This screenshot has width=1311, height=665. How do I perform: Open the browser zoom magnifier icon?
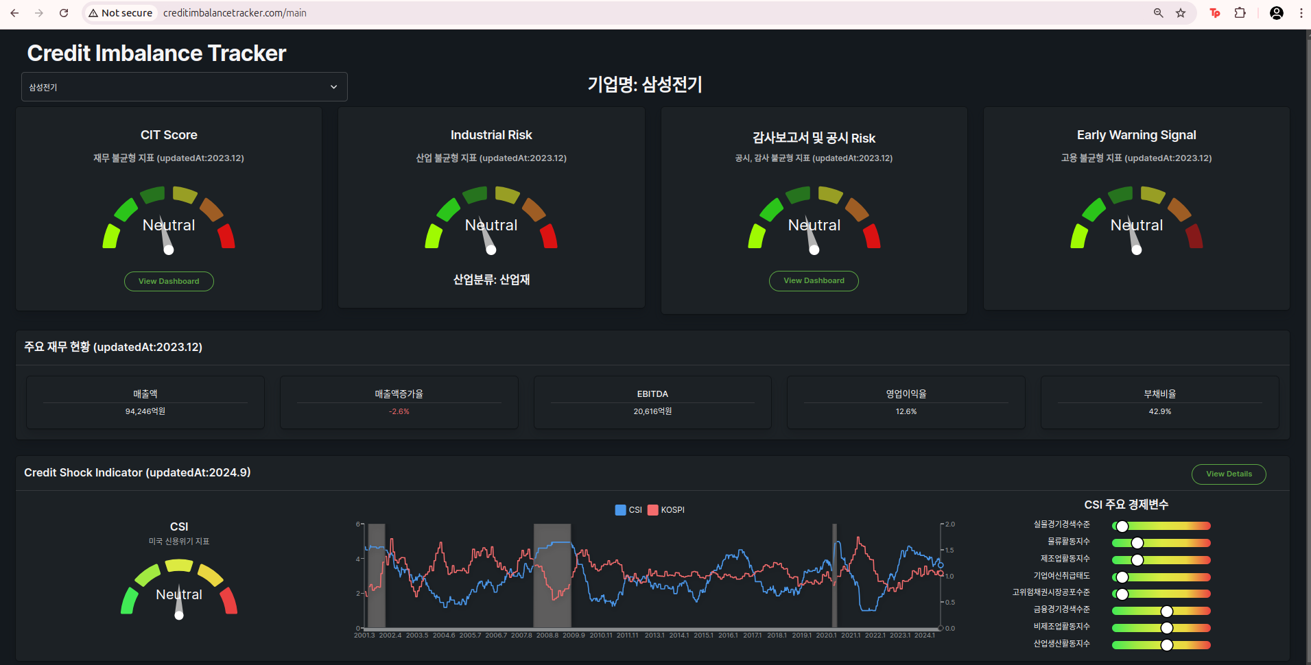click(x=1159, y=13)
